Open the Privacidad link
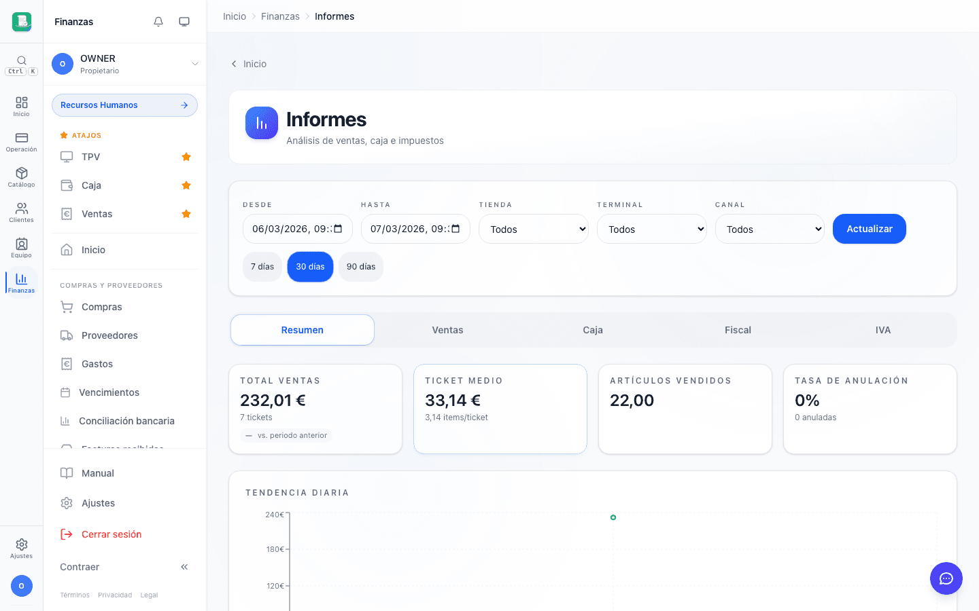This screenshot has width=979, height=611. click(115, 595)
